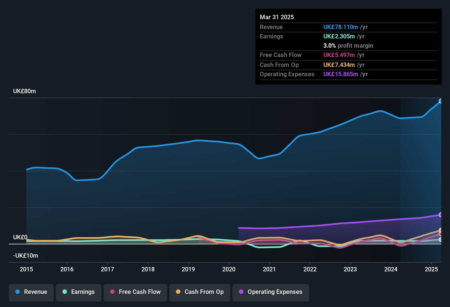Screen dimensions: 450x307
Task: Click the blue Revenue dot icon in legend
Action: tap(17, 292)
